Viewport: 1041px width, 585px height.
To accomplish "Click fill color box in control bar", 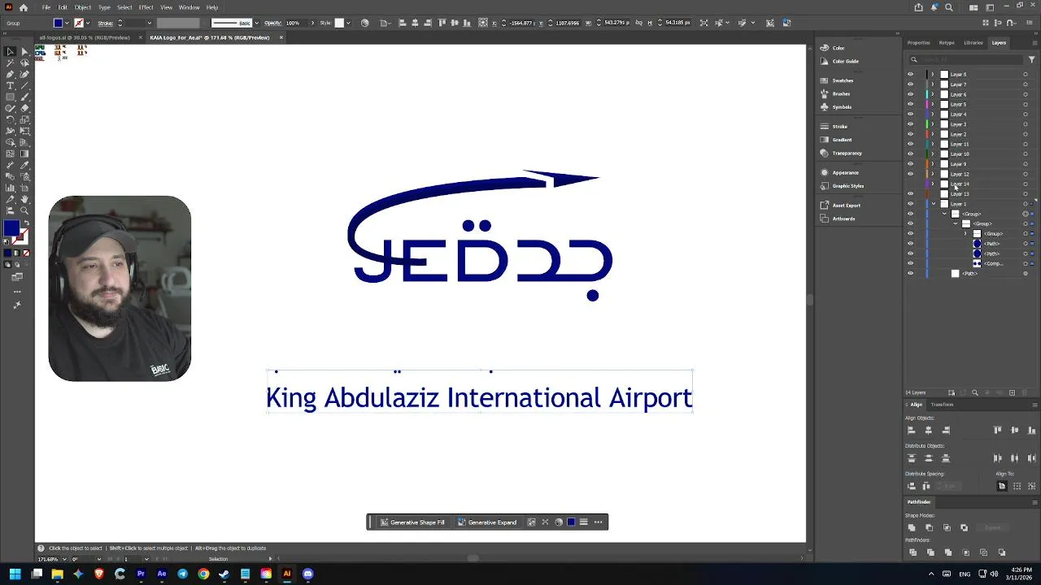I will (59, 23).
